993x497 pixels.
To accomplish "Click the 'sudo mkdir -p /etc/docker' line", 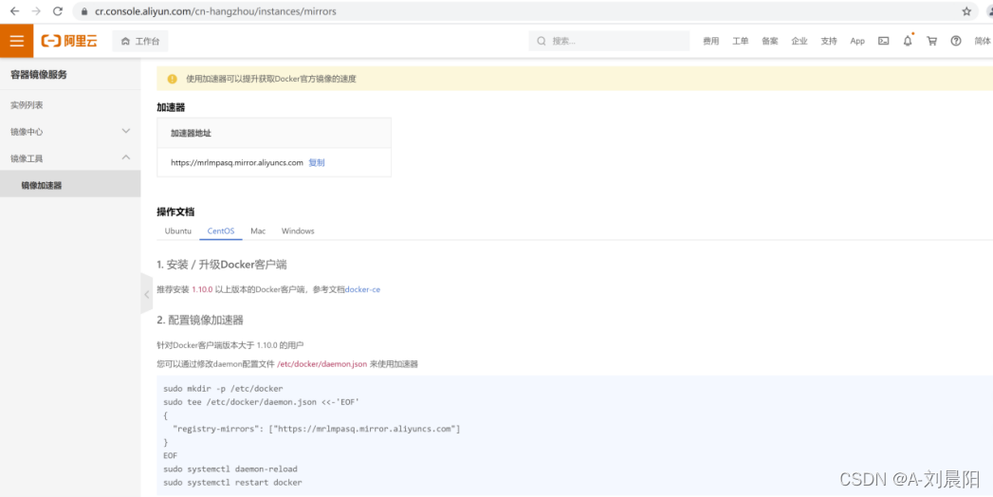I will tap(223, 388).
